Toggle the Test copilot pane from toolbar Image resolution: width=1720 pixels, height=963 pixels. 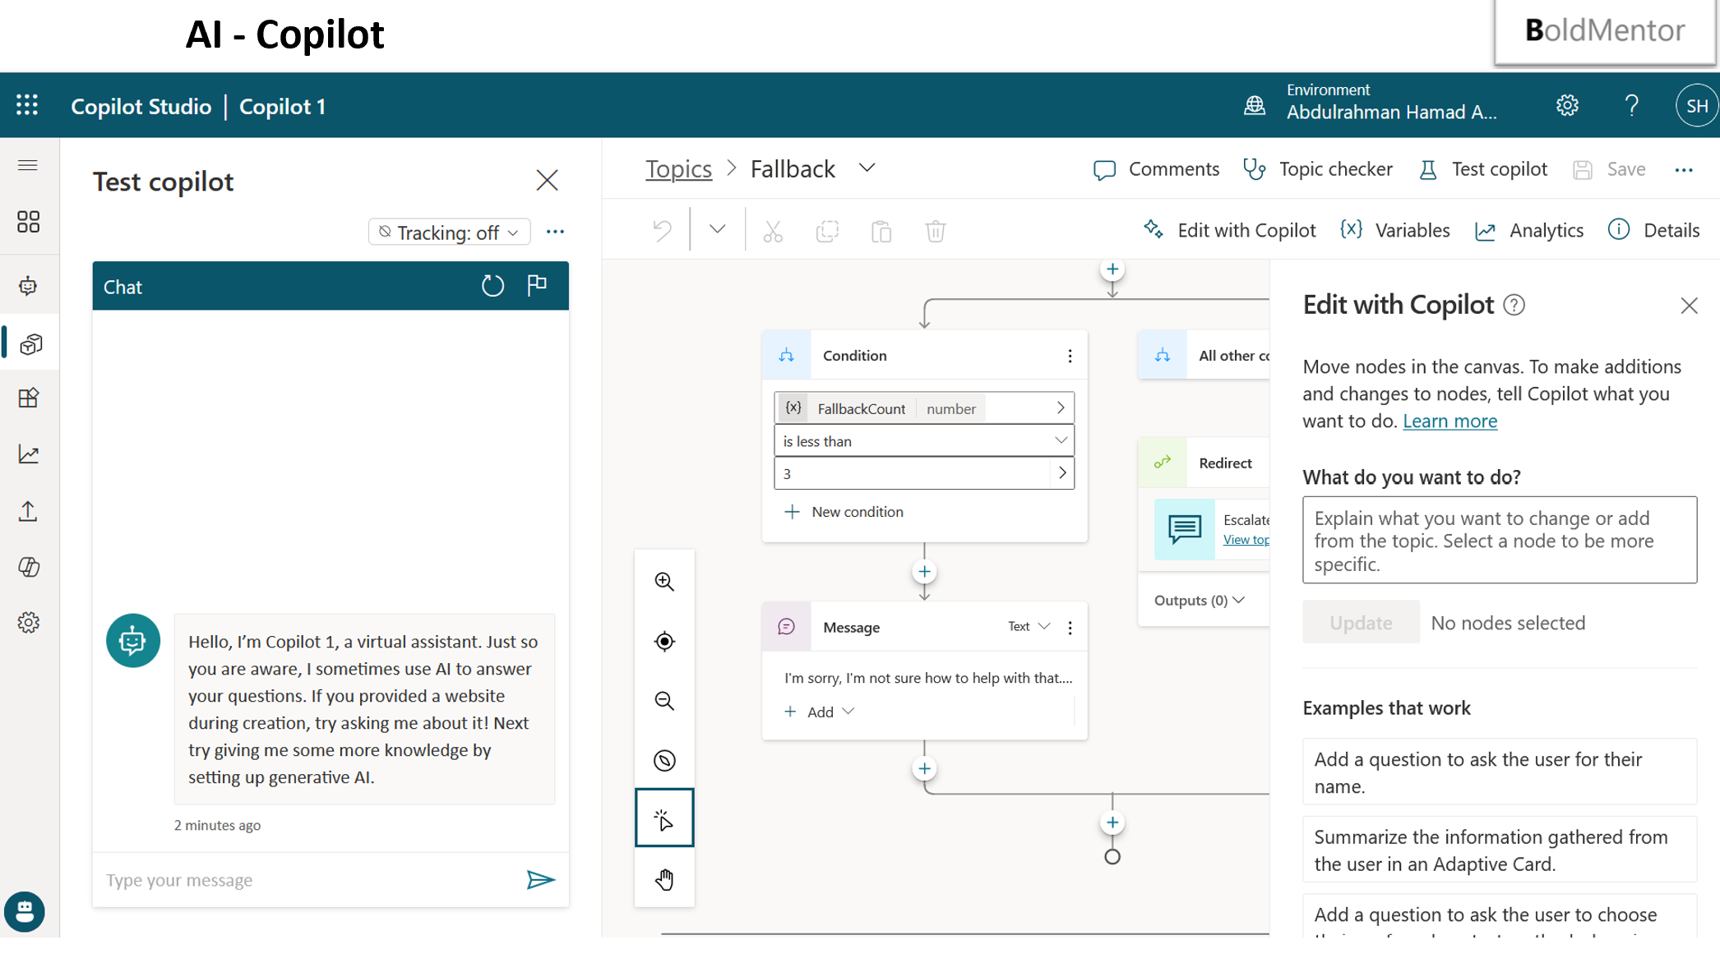click(x=1483, y=169)
